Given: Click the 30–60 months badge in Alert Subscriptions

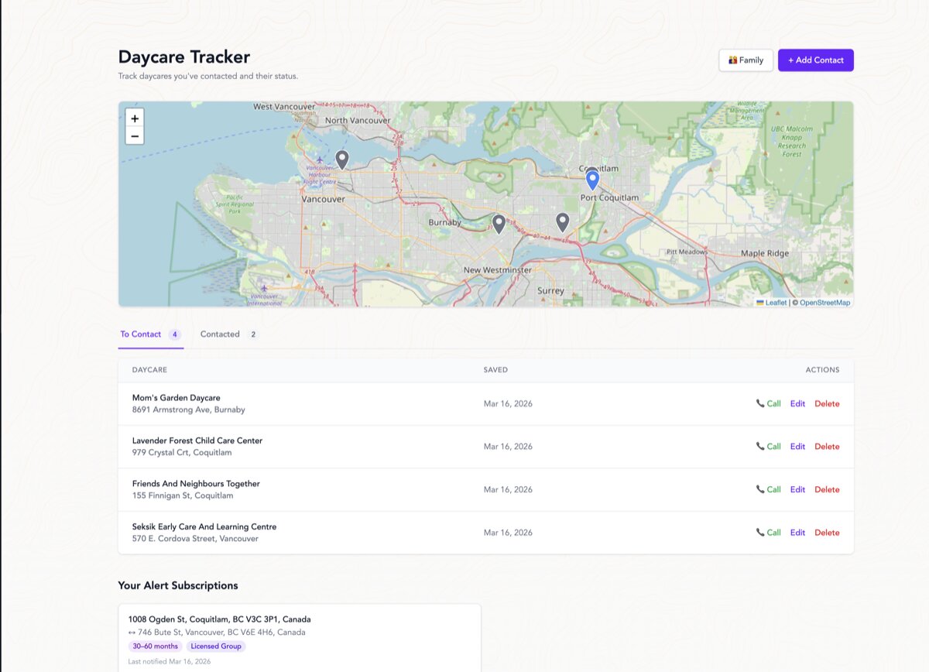Looking at the screenshot, I should coord(155,645).
